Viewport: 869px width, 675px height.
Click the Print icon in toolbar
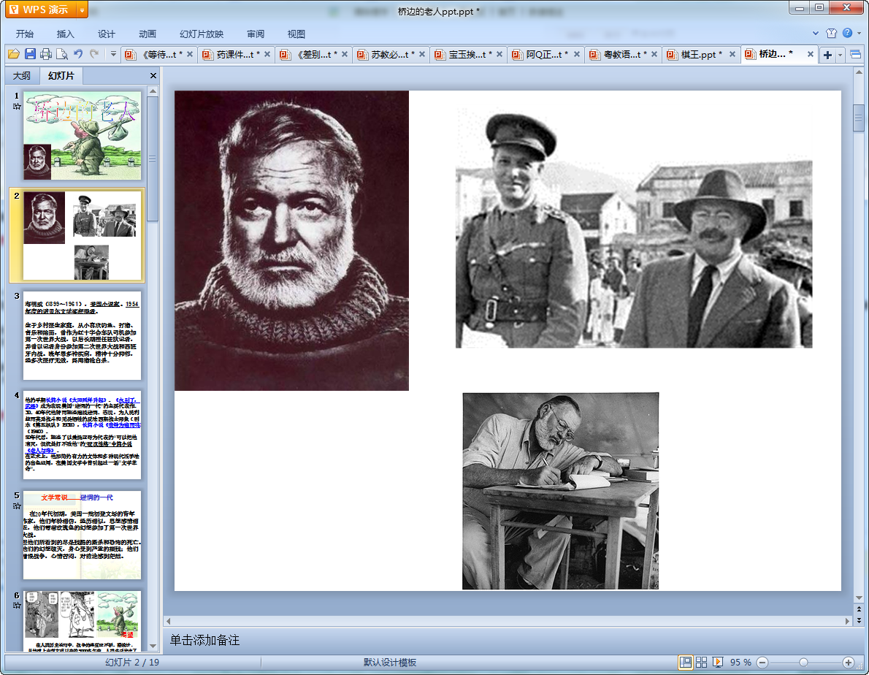46,54
